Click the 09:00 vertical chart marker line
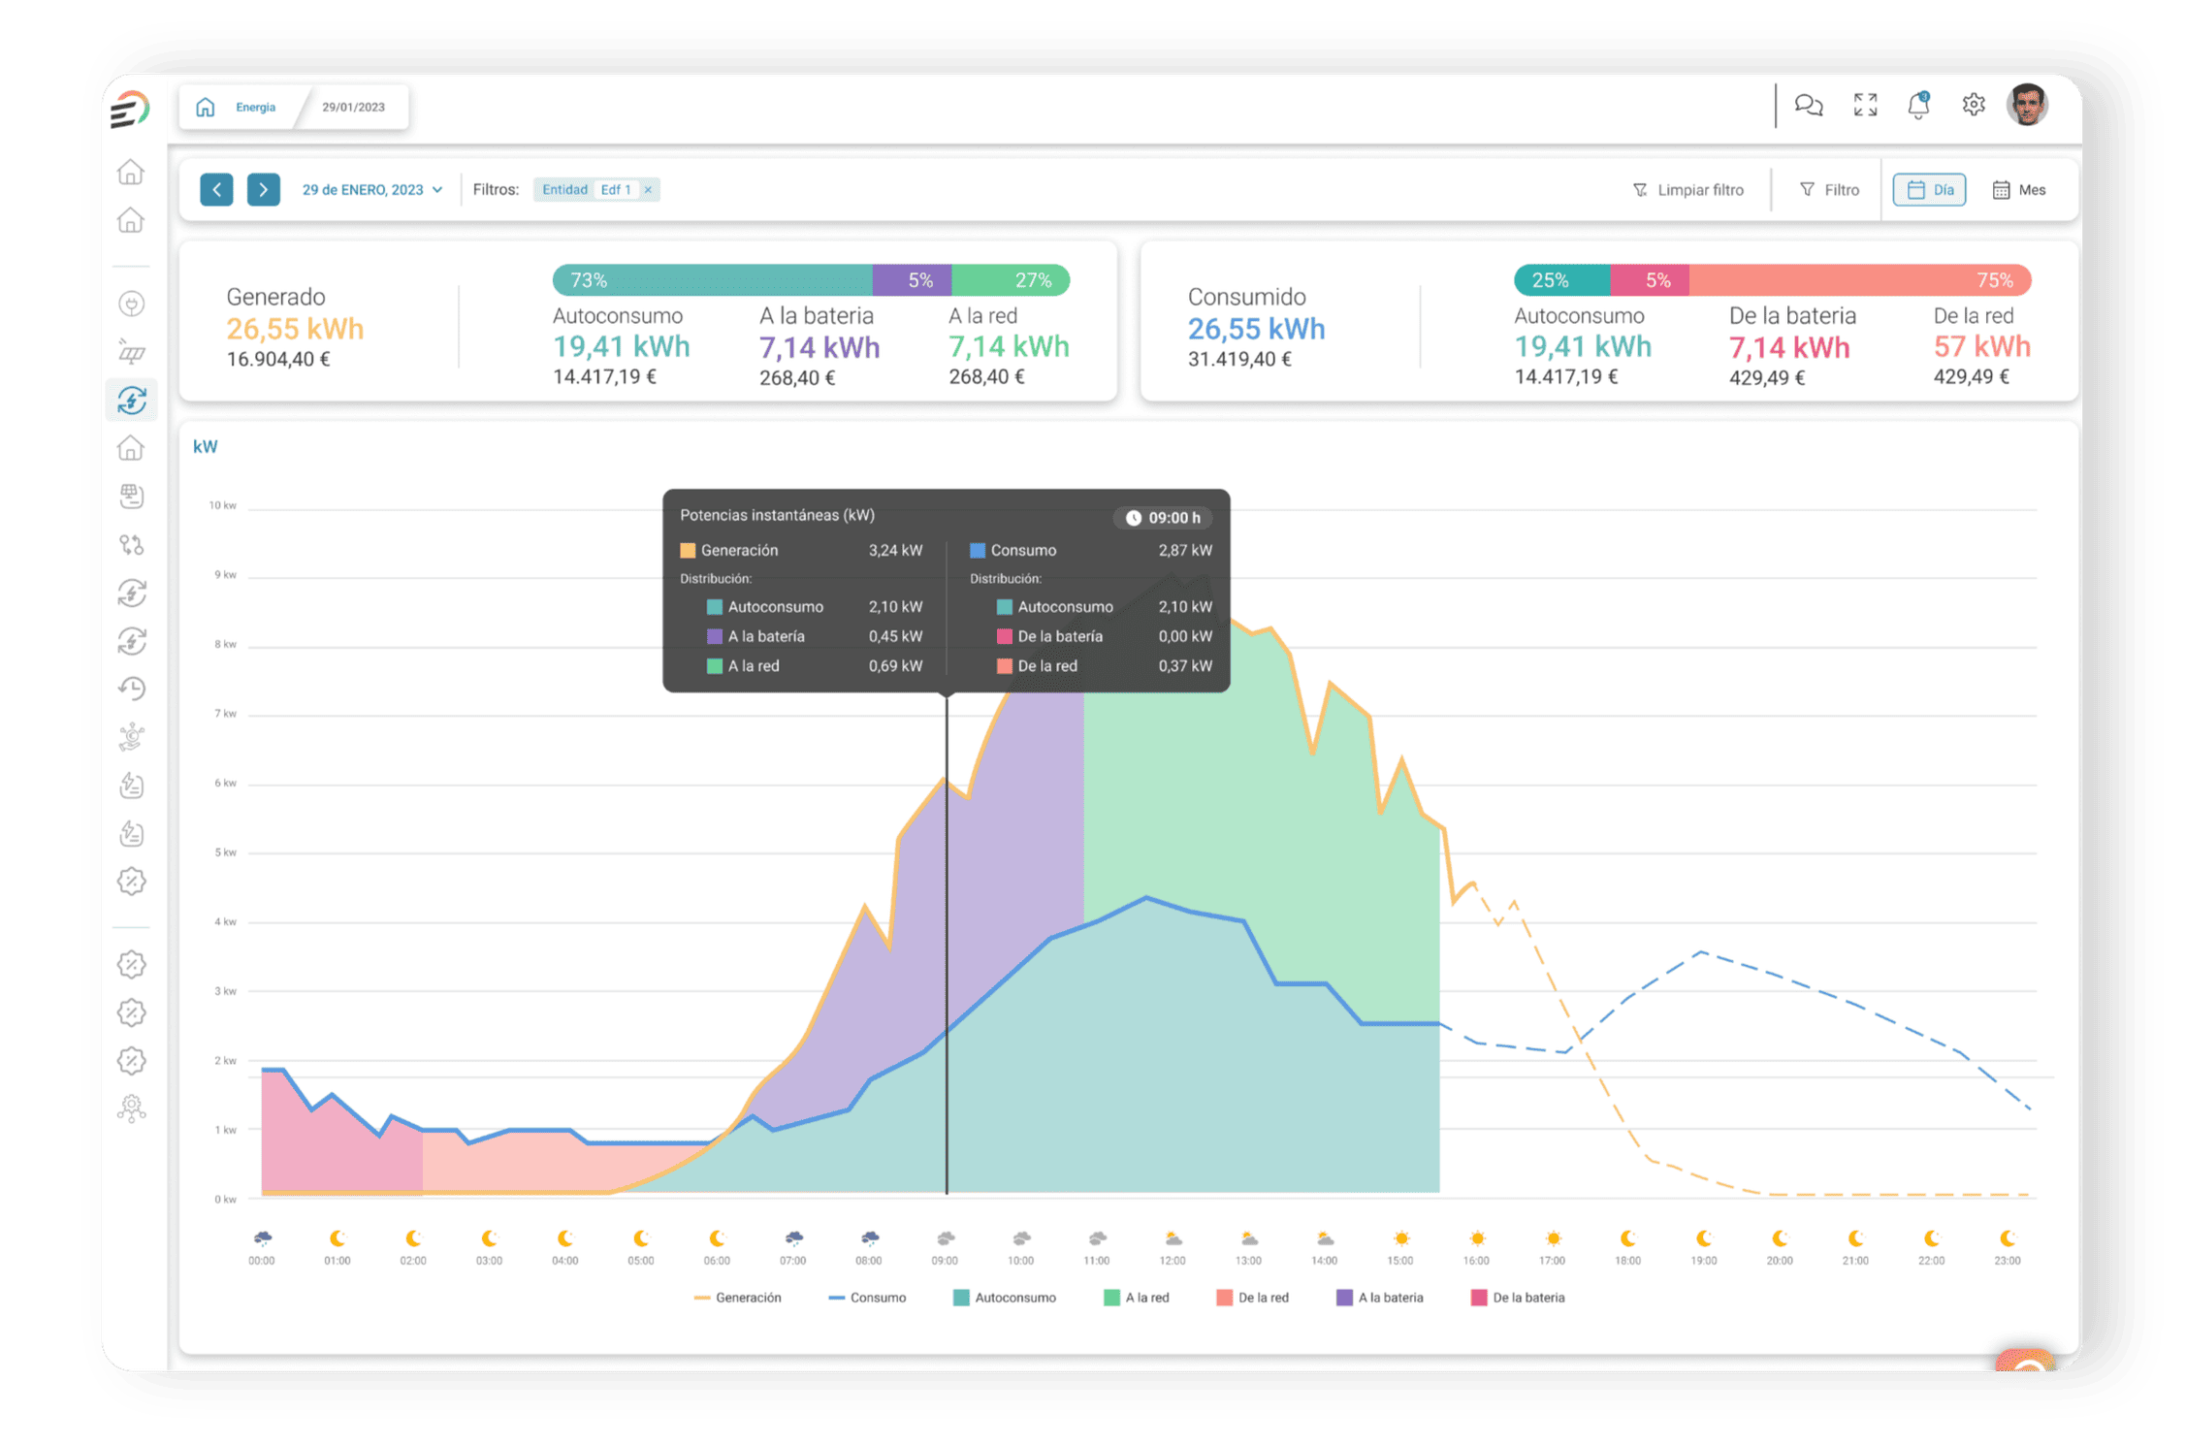 point(947,946)
